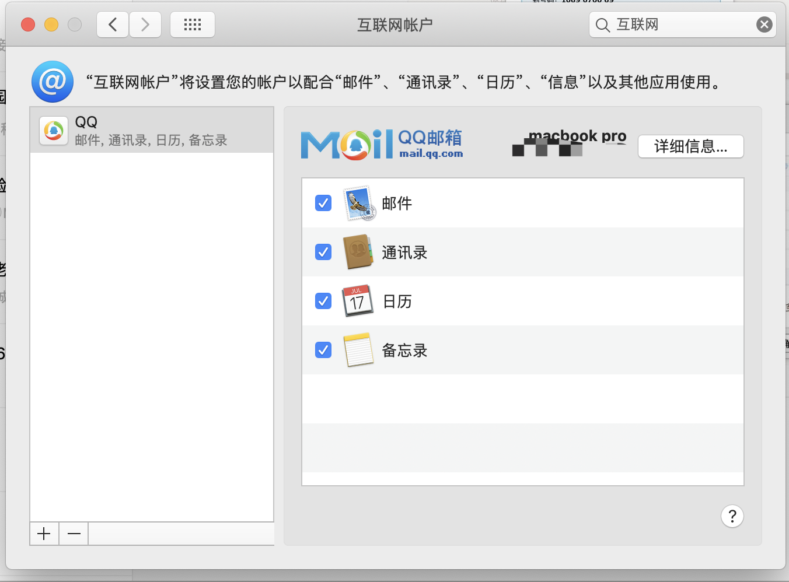Click the Notes icon beside 备忘录

coord(358,350)
